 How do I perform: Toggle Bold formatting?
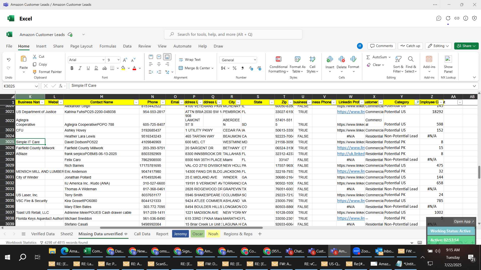point(72,68)
